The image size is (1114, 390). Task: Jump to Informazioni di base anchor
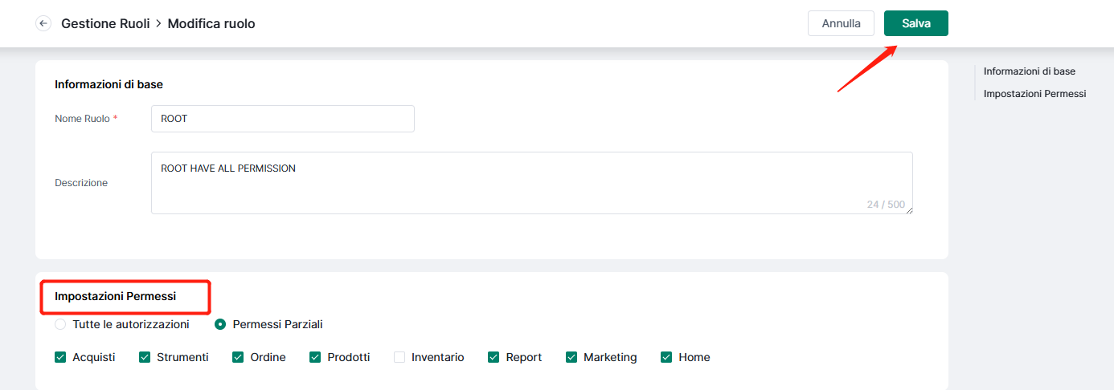click(1029, 71)
